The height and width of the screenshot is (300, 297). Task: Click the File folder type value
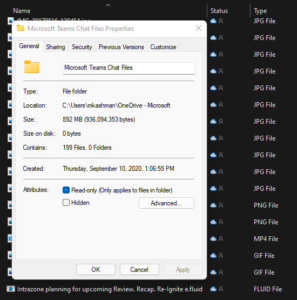click(75, 91)
